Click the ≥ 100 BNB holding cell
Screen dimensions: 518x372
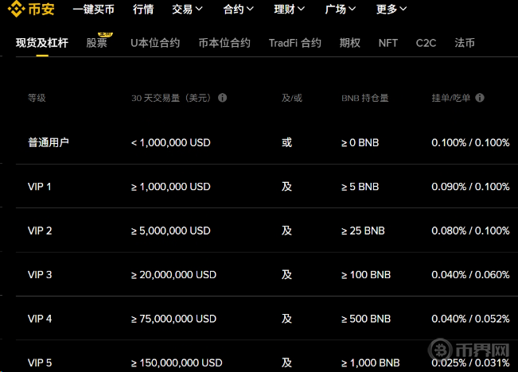click(x=366, y=274)
